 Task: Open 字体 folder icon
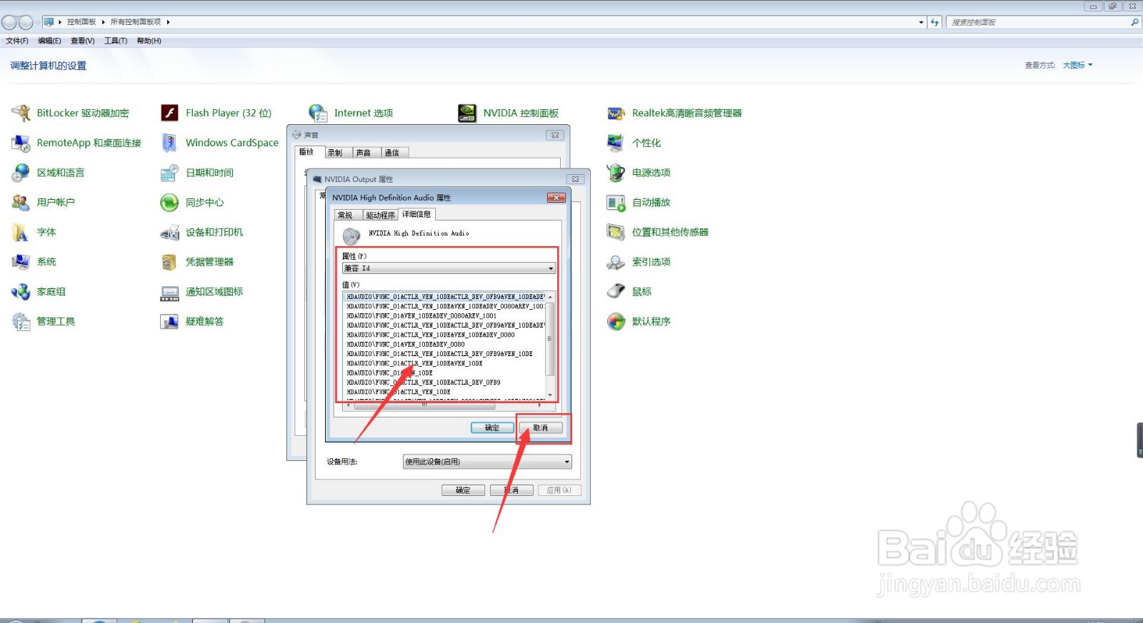click(21, 233)
